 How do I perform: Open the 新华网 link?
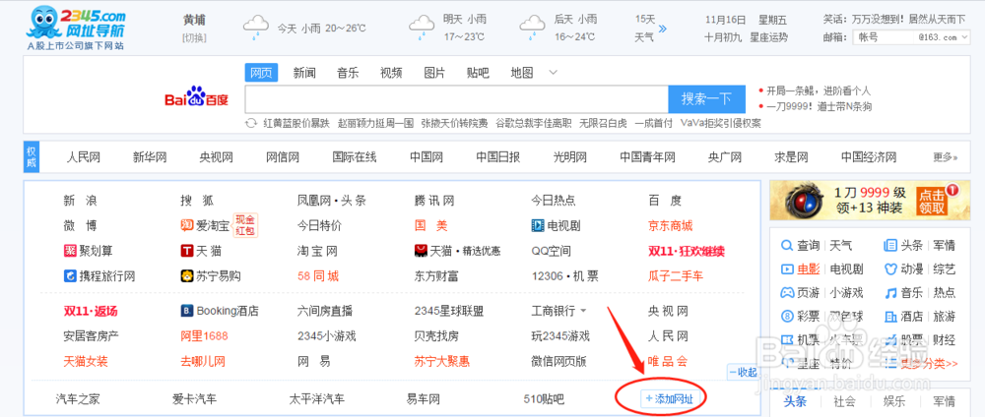pos(150,156)
